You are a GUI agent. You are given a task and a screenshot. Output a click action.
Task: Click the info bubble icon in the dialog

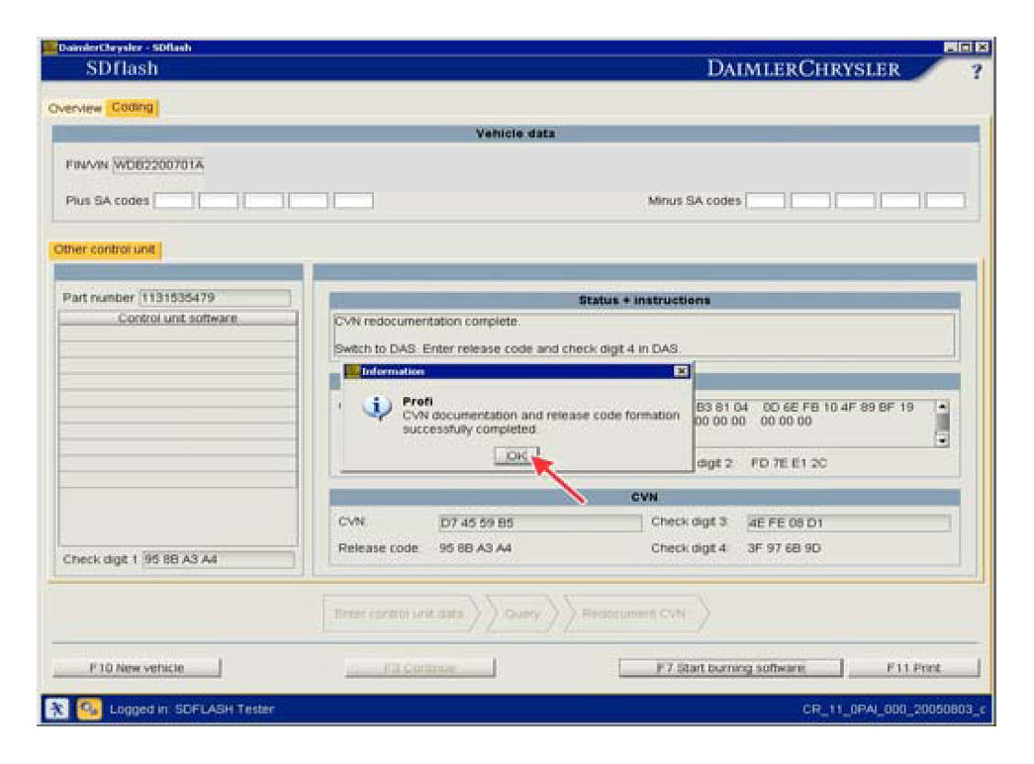point(377,410)
